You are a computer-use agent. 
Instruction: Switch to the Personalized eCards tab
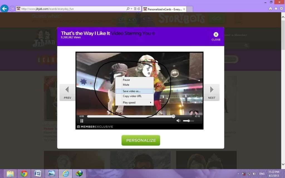click(x=164, y=9)
